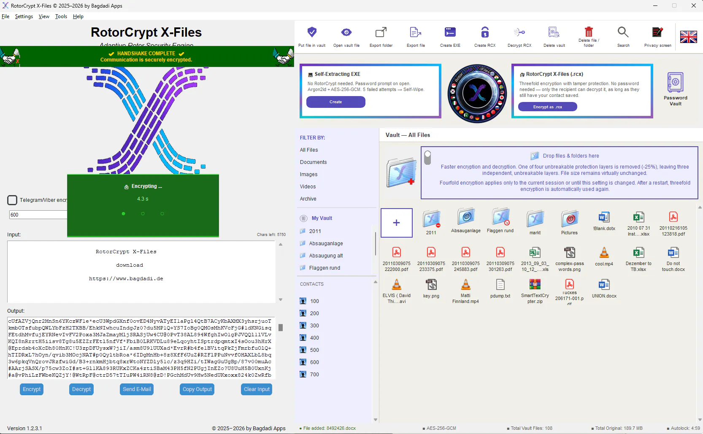This screenshot has width=703, height=434.
Task: Click the plus tile to add a file
Action: 397,223
